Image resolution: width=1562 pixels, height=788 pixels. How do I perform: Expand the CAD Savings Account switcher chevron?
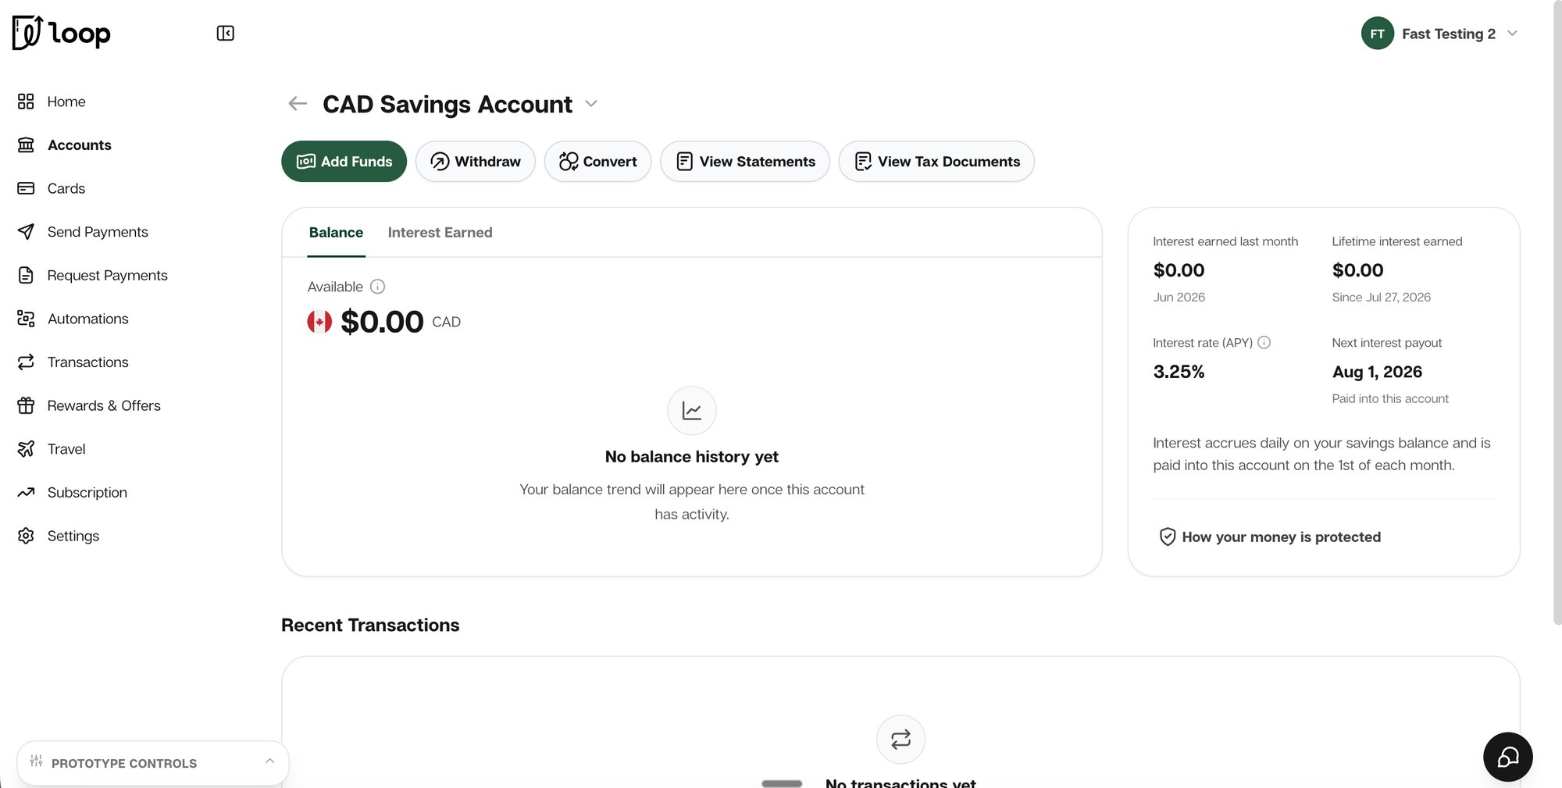[591, 104]
